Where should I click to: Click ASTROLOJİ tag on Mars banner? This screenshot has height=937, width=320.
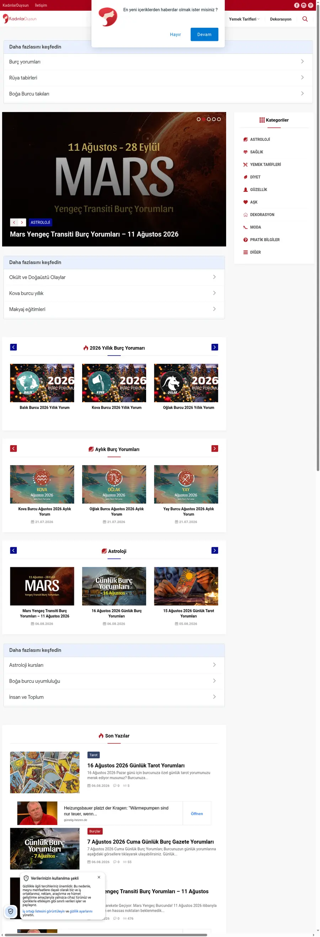[41, 222]
